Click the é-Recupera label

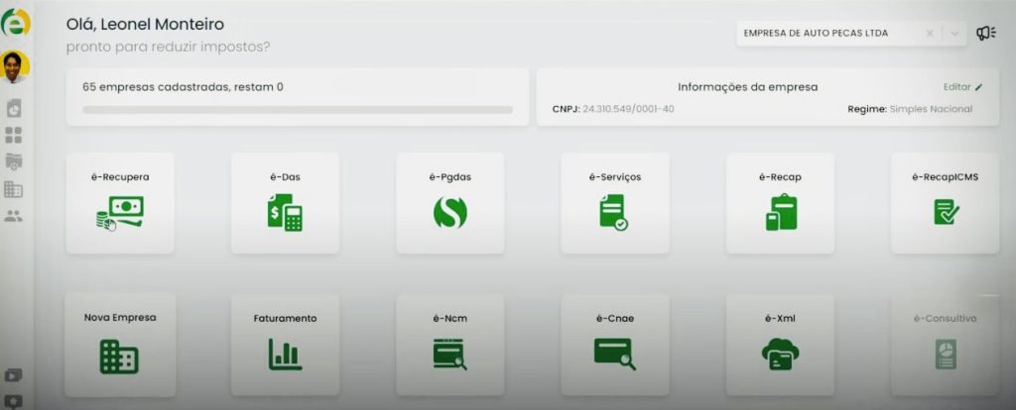tap(120, 176)
